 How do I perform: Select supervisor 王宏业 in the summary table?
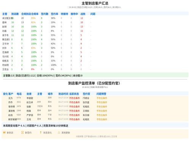pos(5,69)
